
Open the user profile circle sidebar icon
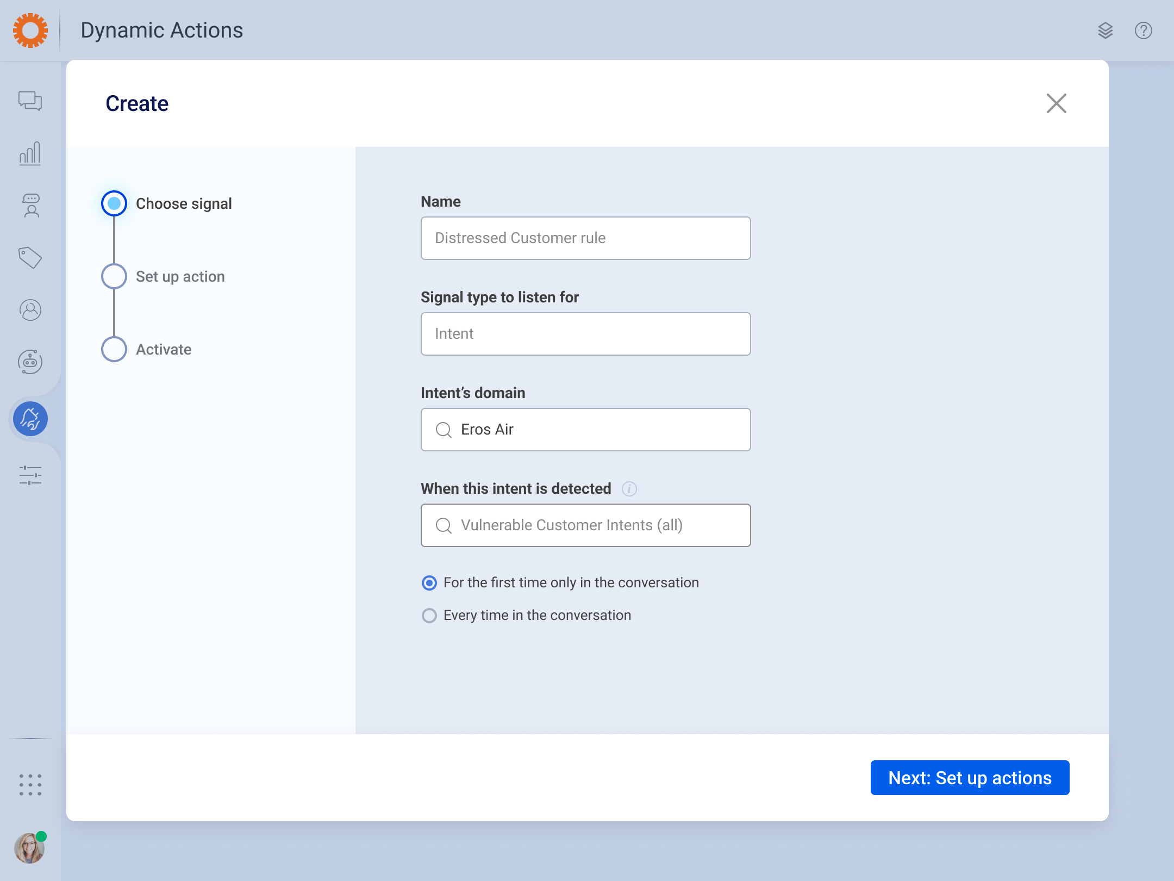[x=30, y=310]
